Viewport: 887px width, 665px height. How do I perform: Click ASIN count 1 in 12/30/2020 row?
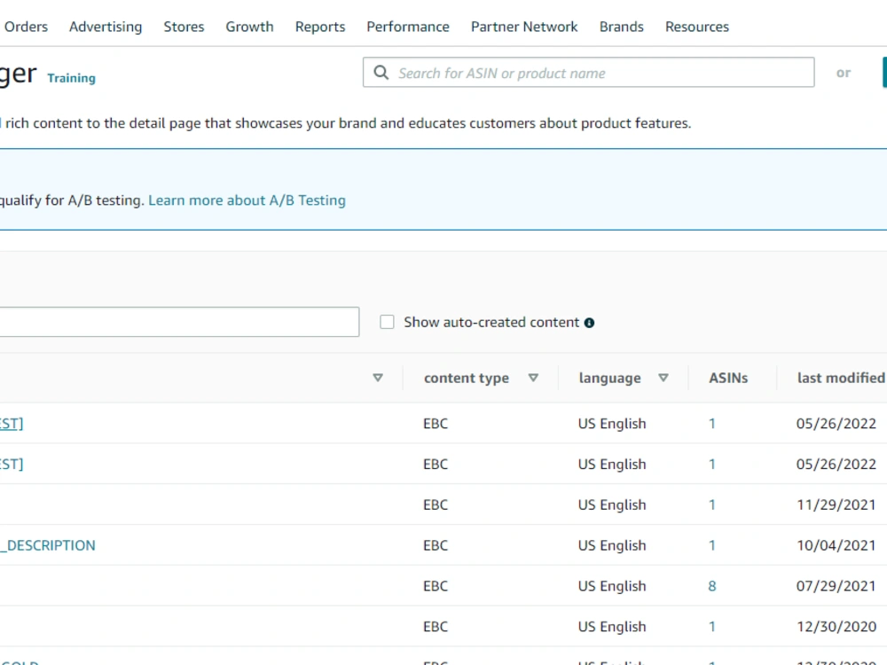[x=712, y=627]
